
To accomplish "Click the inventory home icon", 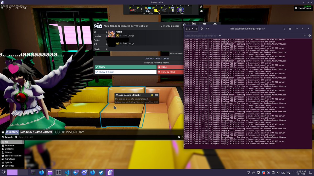I will tap(3, 132).
